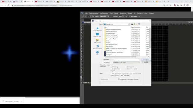Reload the browser page
Screen dimensions: 193x108
[x=9, y=5]
